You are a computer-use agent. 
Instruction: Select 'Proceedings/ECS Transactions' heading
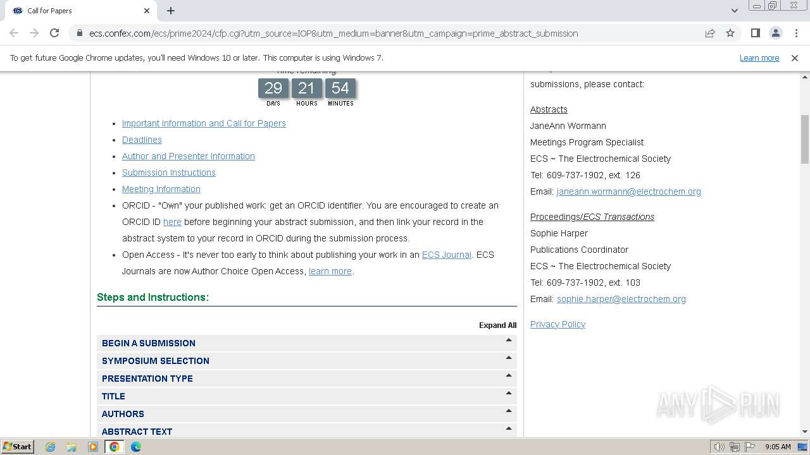tap(592, 217)
